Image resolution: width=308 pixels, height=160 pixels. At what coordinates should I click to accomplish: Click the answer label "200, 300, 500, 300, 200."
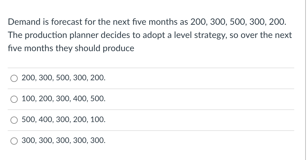click(x=63, y=78)
